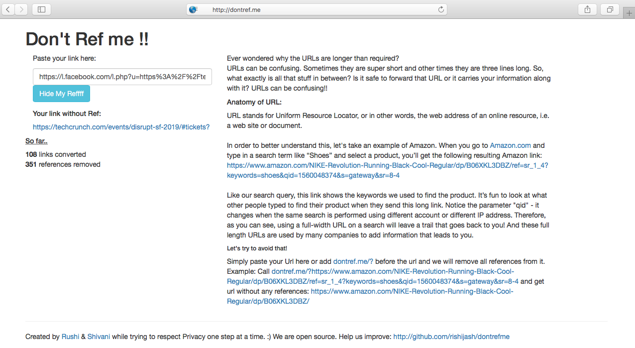
Task: Go back with Safari's back arrow
Action: tap(9, 9)
